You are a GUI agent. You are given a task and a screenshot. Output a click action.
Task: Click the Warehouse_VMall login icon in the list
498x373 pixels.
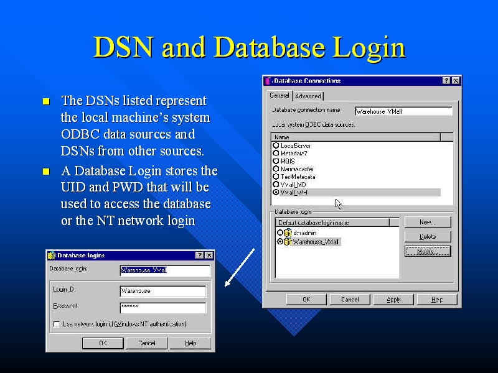point(288,242)
